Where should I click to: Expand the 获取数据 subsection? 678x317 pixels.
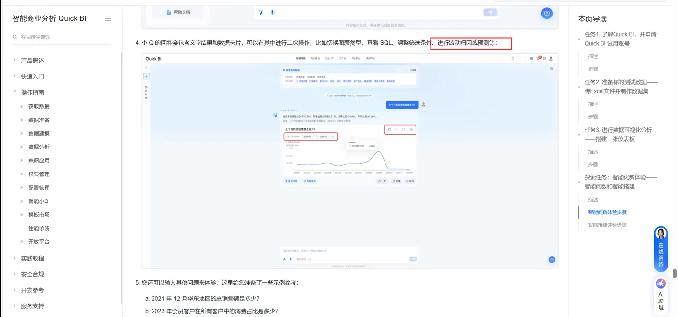(22, 106)
